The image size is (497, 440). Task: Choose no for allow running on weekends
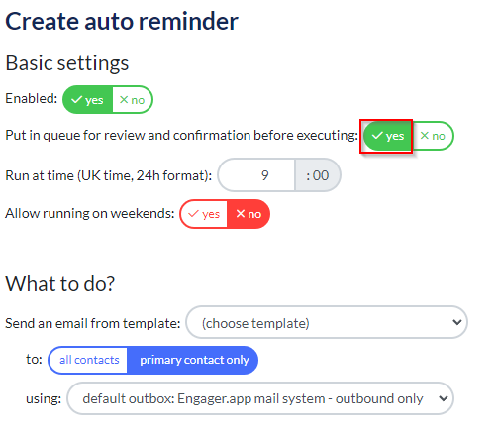(x=248, y=214)
